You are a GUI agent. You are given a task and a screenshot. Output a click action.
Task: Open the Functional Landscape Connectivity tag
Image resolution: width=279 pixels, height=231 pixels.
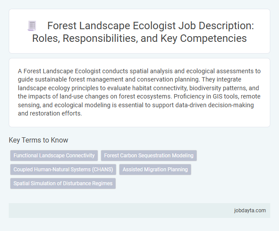[54, 156]
